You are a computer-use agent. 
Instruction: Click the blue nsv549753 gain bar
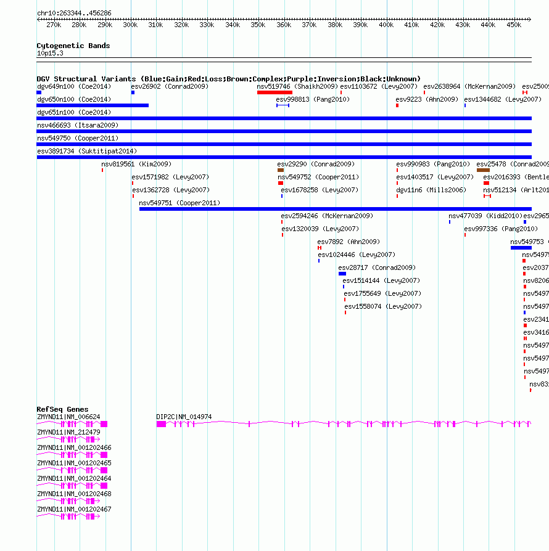[x=521, y=248]
